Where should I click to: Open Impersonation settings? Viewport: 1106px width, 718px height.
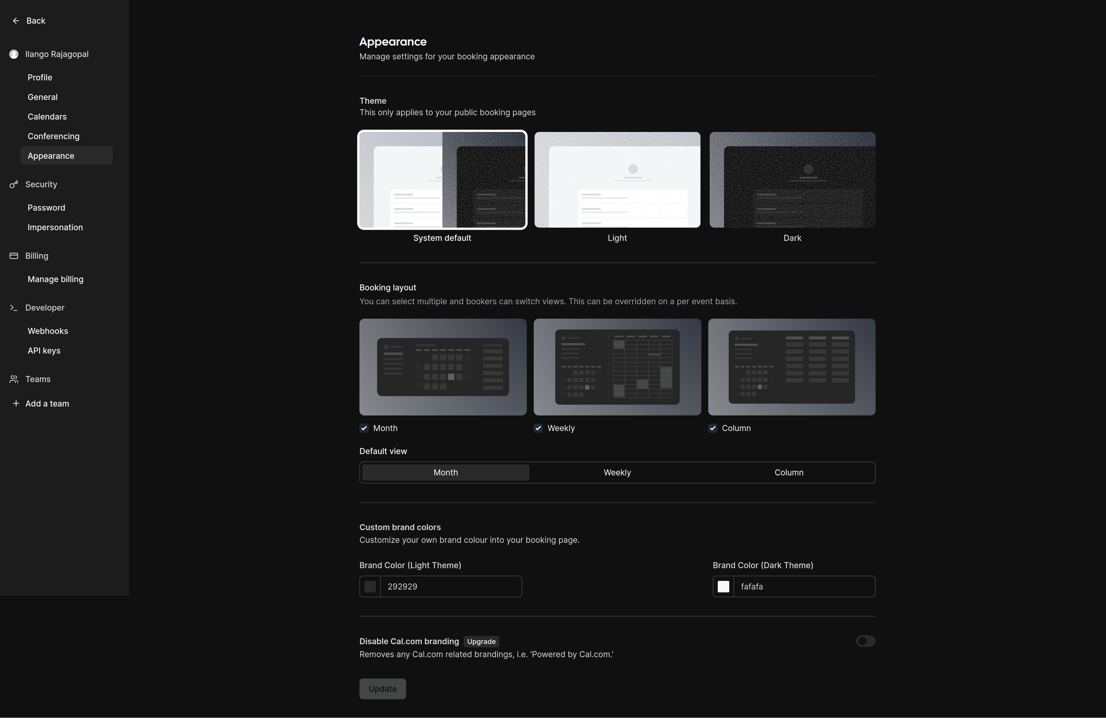pos(67,227)
